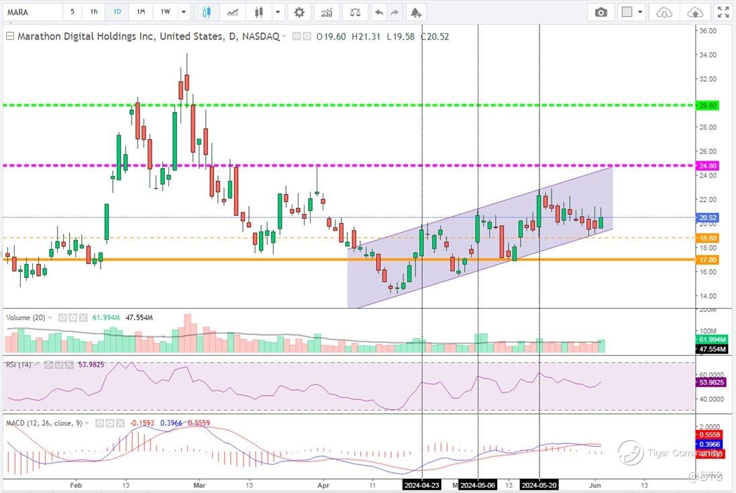Screen dimensions: 736x493
Task: Load chart layout from cloud download icon
Action: coord(664,12)
